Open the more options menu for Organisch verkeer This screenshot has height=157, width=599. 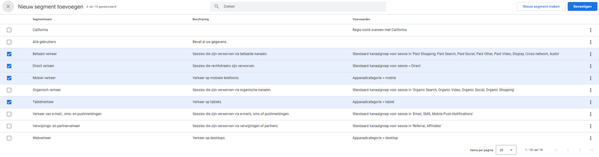tap(590, 90)
